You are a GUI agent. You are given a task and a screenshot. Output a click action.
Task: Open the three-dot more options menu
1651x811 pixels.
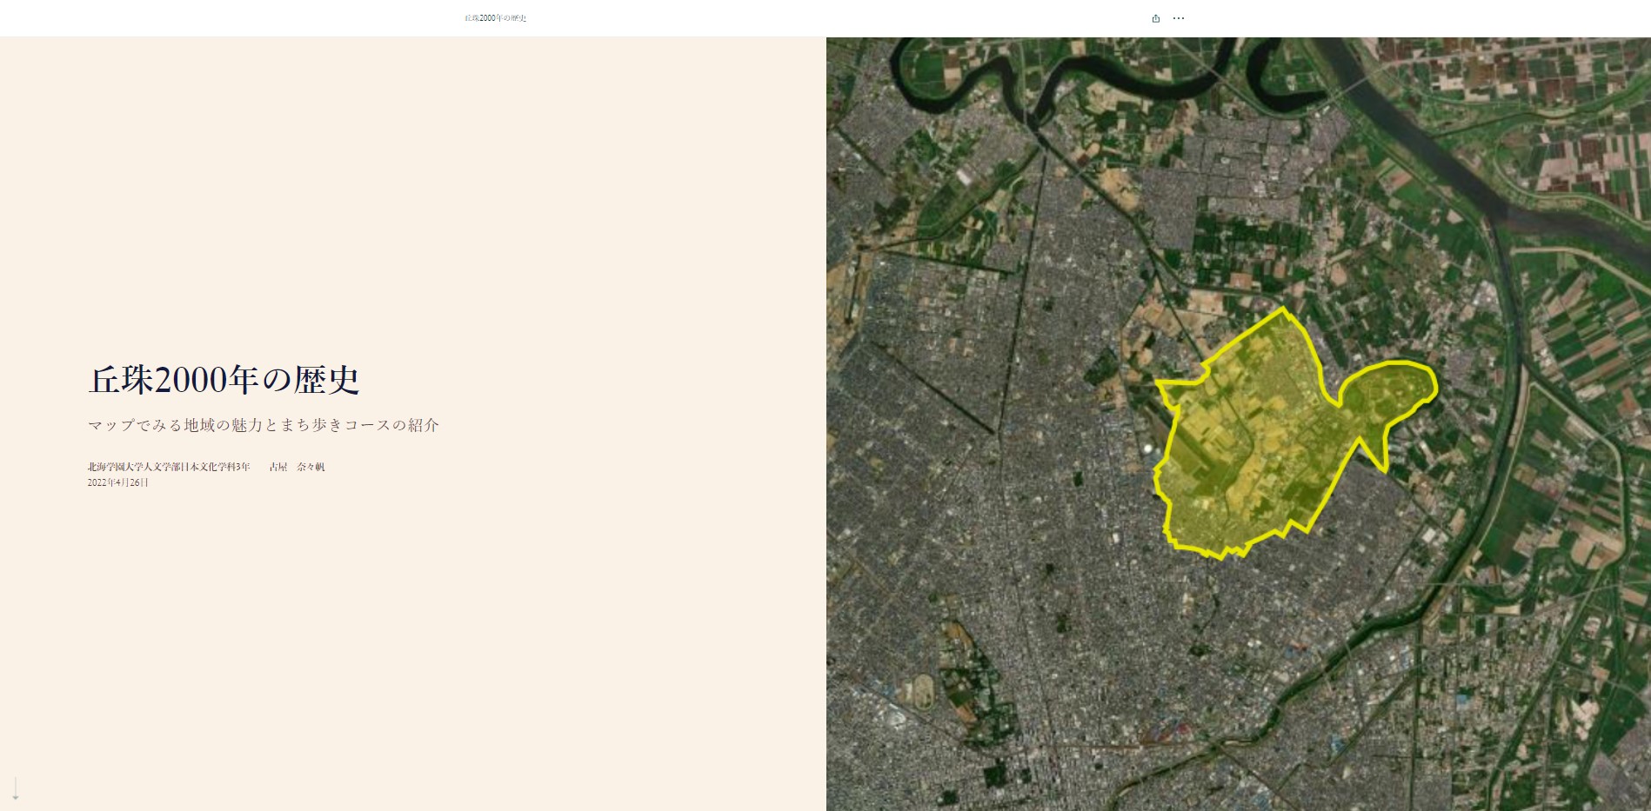coord(1179,18)
